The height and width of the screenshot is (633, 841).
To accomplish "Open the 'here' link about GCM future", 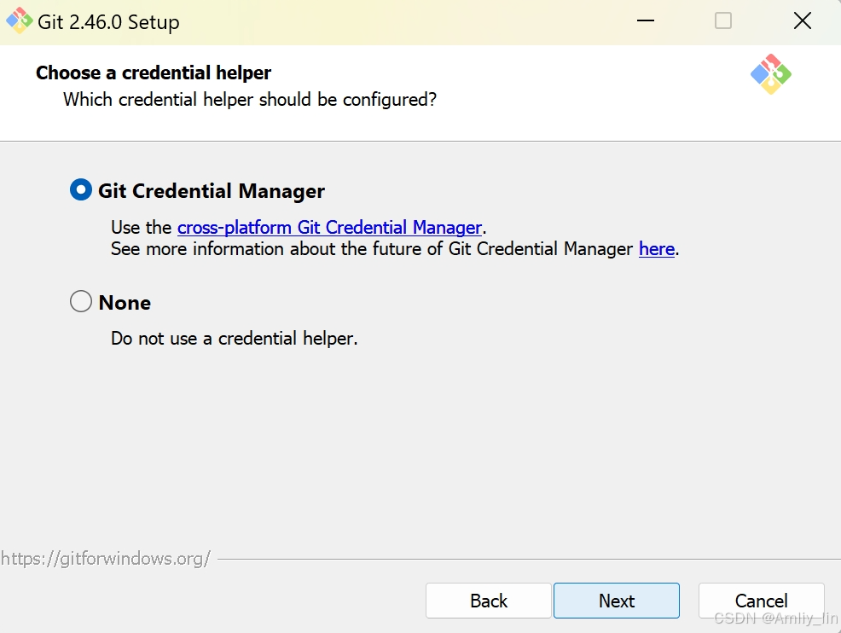I will tap(657, 249).
